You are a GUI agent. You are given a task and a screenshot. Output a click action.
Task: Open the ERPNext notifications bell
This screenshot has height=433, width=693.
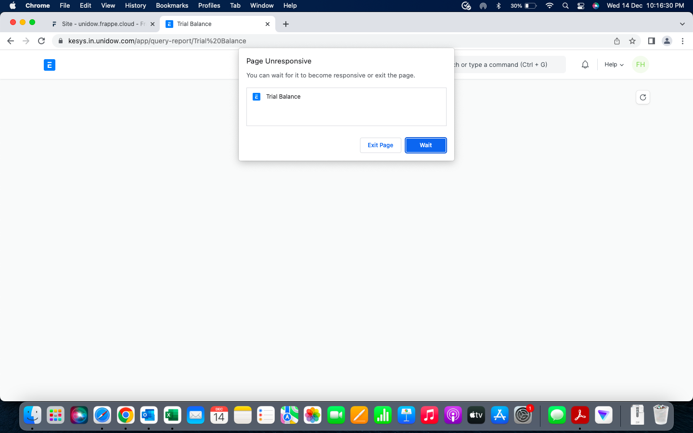(585, 64)
